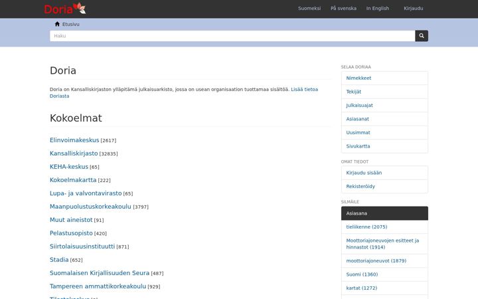Click the count [32835] beside Kansalliskirjasto
This screenshot has height=299, width=478.
(108, 153)
